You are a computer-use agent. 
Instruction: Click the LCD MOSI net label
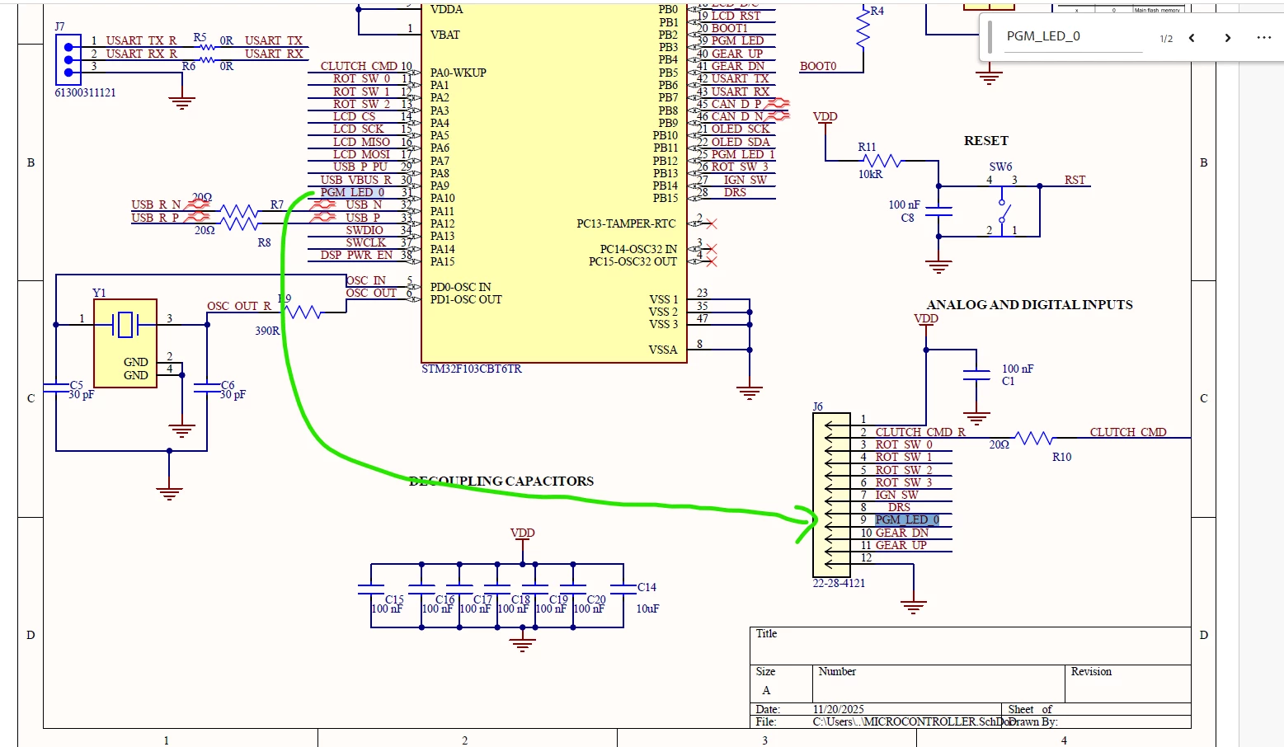[x=361, y=155]
